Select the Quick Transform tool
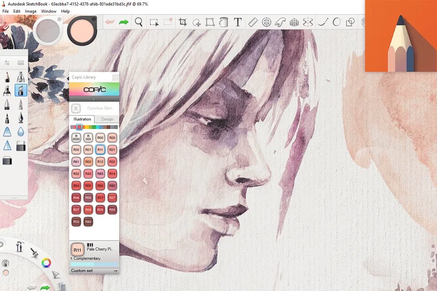The image size is (437, 291). (x=197, y=22)
